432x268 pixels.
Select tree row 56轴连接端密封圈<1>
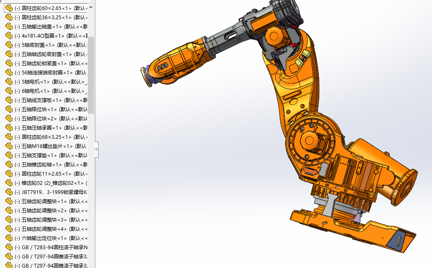coord(46,72)
